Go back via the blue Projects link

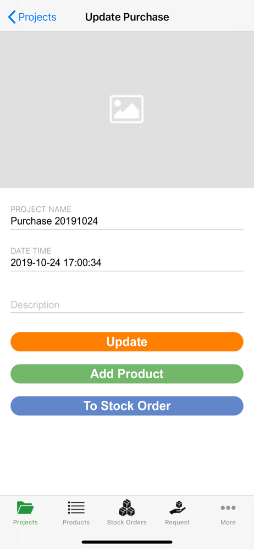(37, 17)
